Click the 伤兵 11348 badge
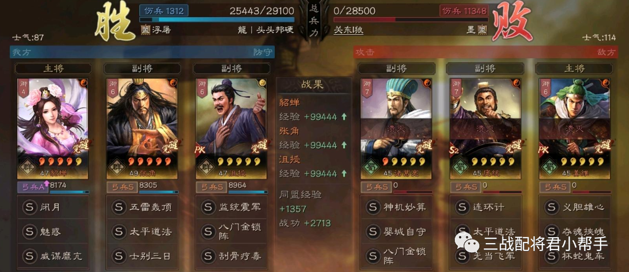 pyautogui.click(x=464, y=11)
